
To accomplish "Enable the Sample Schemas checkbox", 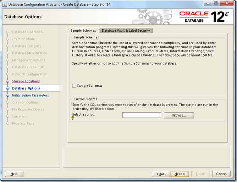I will (74, 86).
